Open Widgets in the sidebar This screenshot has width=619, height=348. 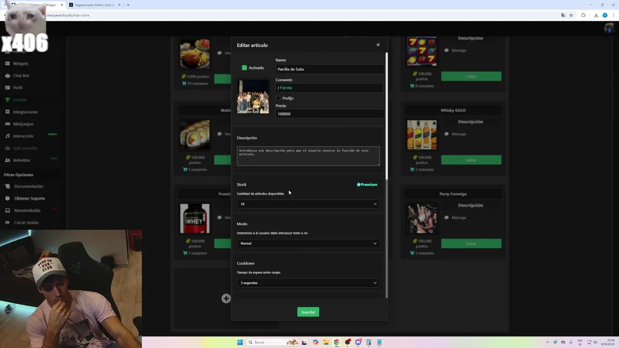pos(20,63)
